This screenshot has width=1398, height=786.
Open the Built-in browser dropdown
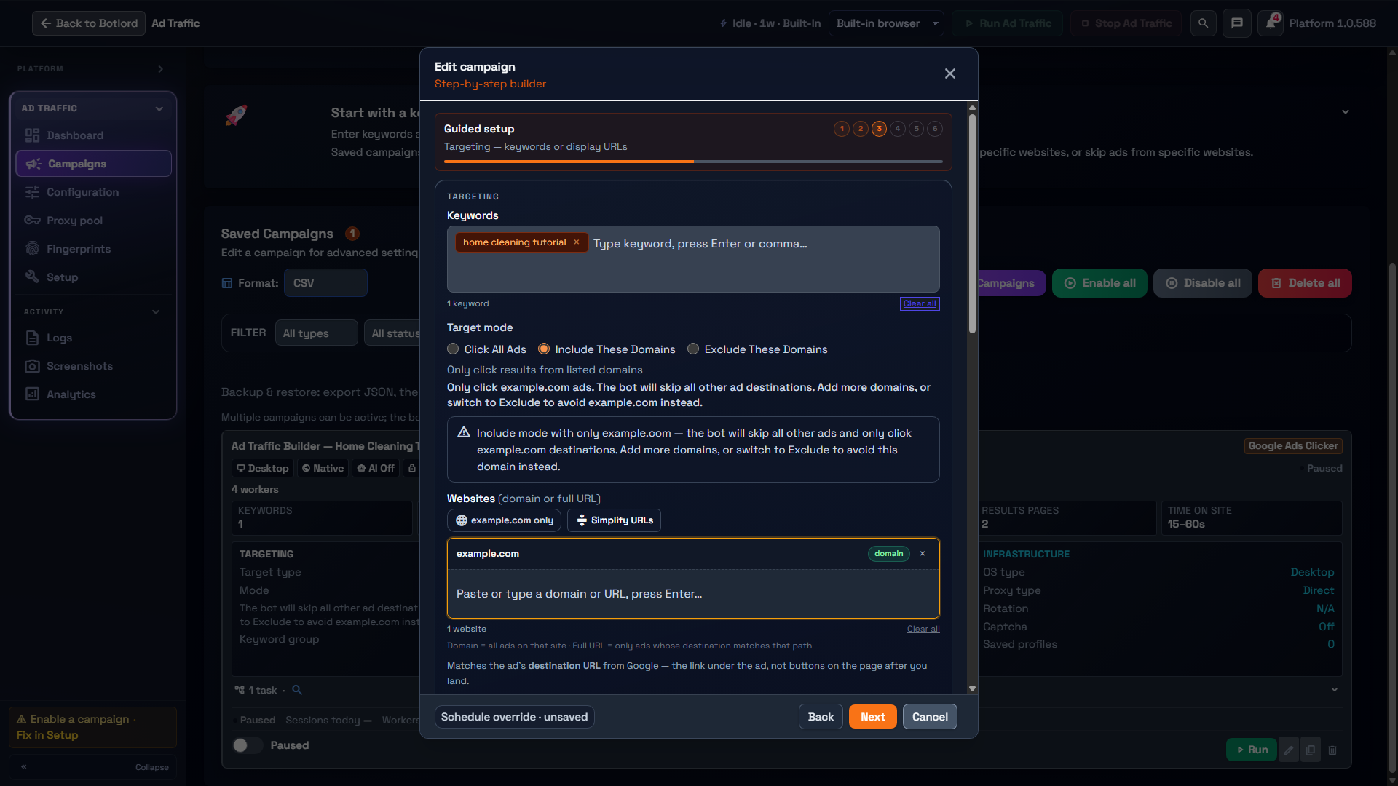(886, 23)
